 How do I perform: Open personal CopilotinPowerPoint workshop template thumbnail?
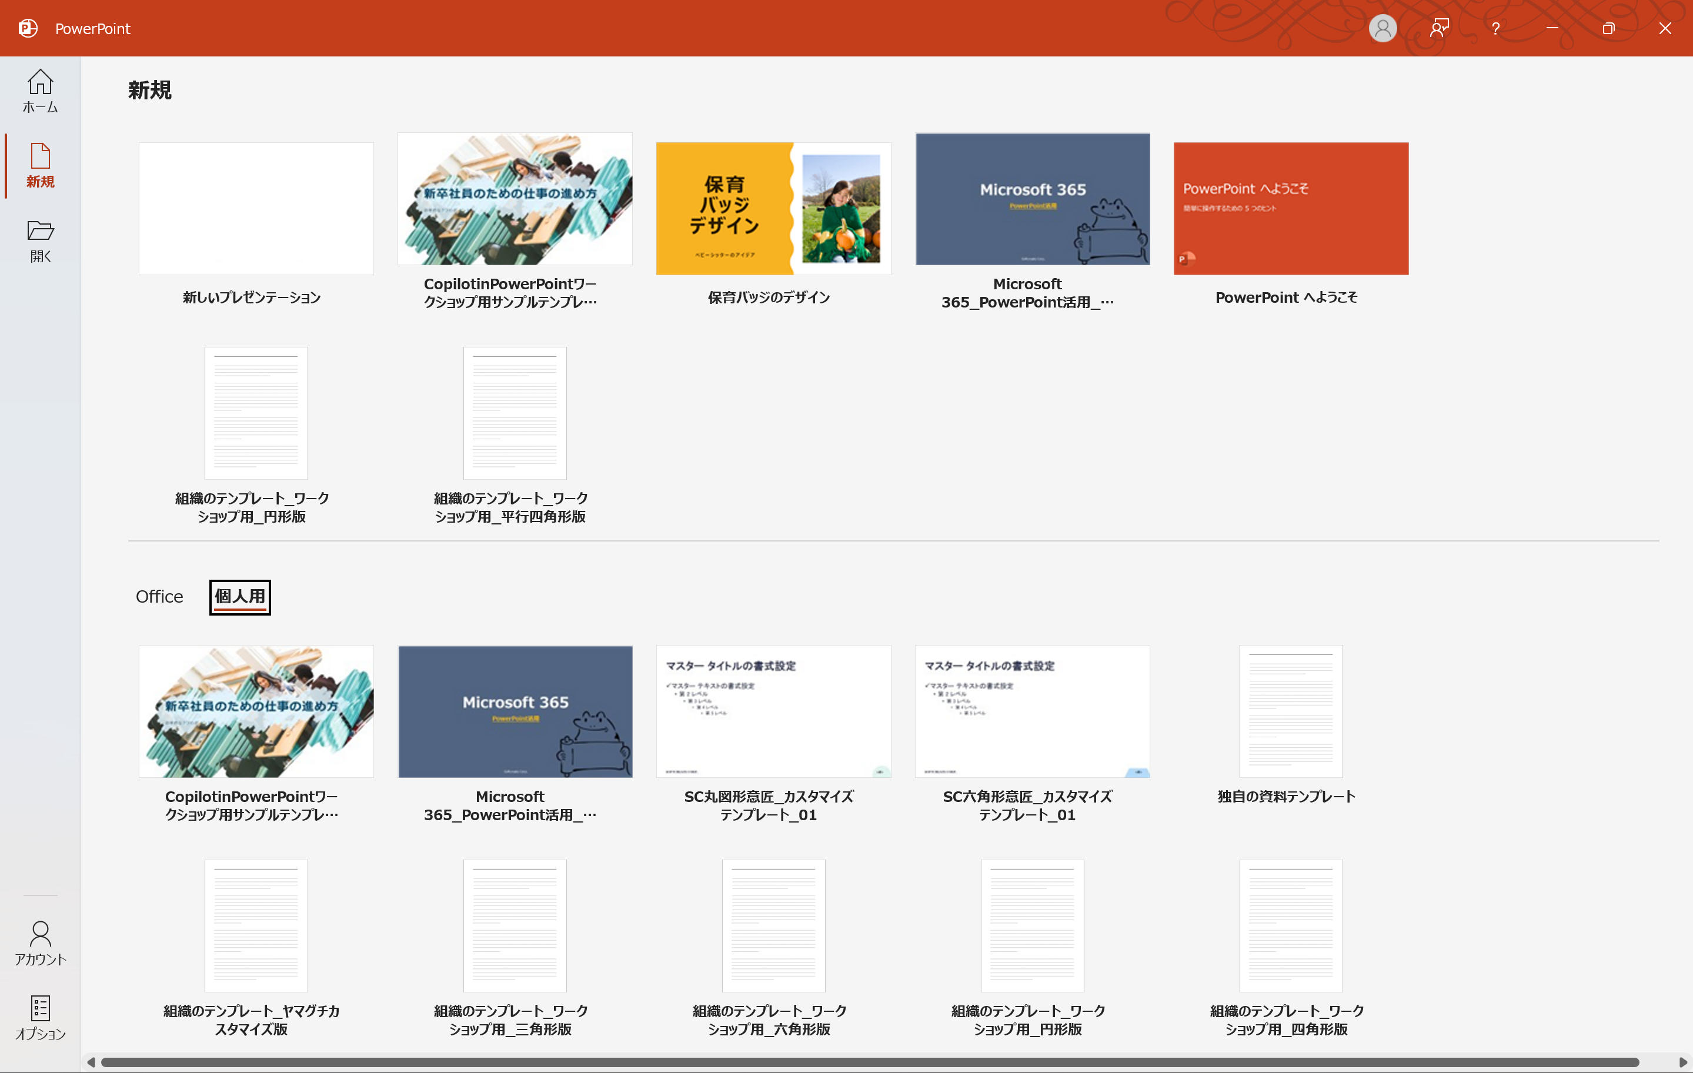coord(256,711)
